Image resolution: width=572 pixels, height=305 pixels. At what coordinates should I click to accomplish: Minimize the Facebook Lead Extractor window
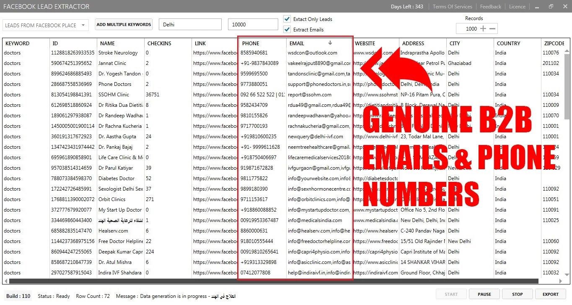tap(537, 7)
